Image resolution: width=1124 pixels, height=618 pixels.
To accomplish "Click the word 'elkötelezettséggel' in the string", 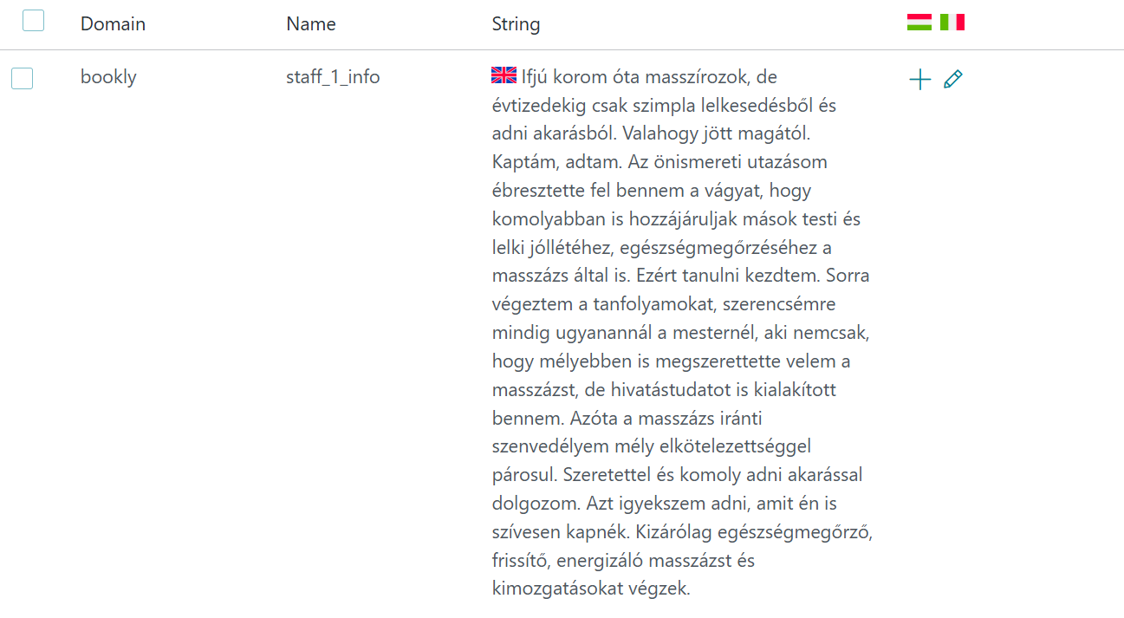I will pyautogui.click(x=740, y=446).
